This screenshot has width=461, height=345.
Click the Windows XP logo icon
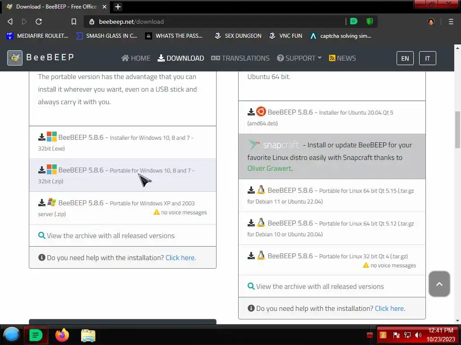52,202
